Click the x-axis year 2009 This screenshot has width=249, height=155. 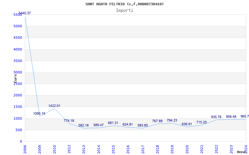(x=40, y=149)
